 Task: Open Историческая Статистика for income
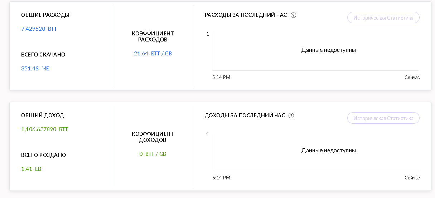pos(383,118)
